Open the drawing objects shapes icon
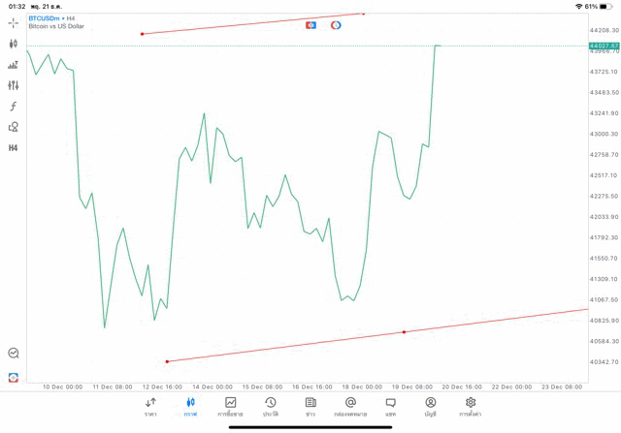Screen dimensions: 621x433 coord(14,127)
